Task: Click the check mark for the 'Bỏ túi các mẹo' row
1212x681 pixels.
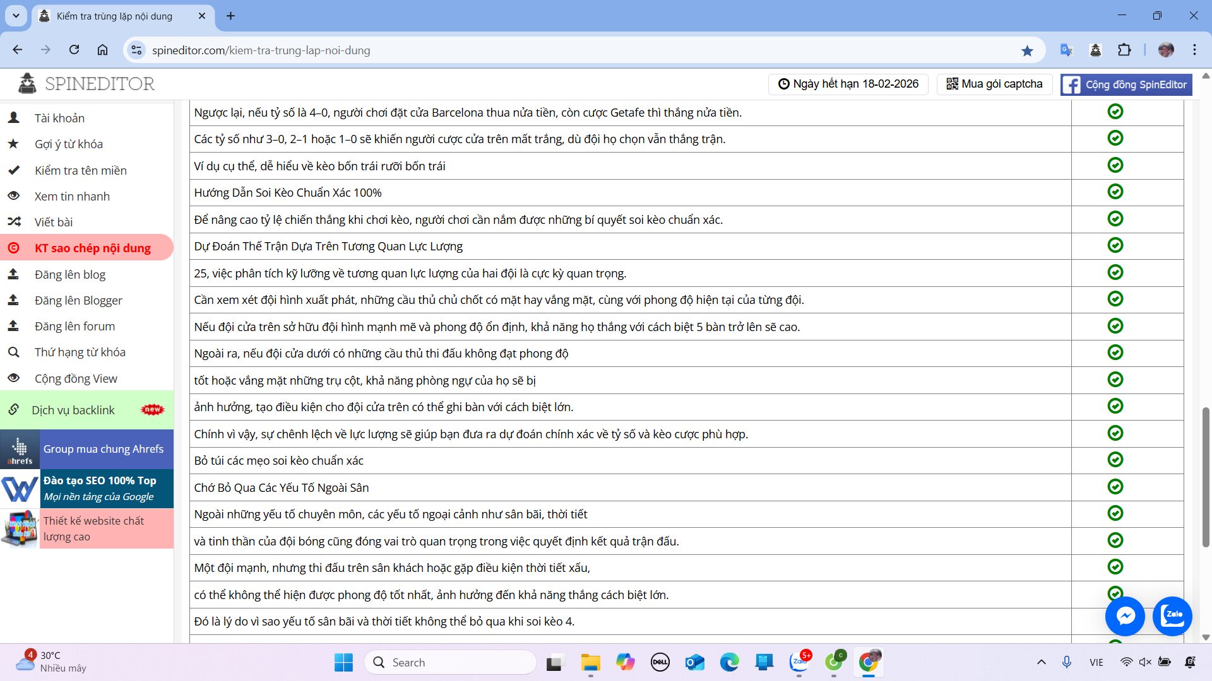Action: click(x=1115, y=460)
